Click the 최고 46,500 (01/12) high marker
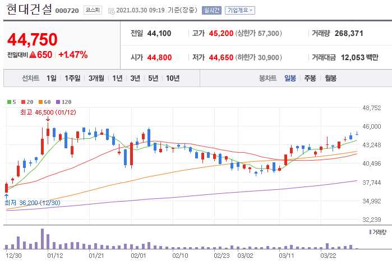The width and height of the screenshot is (392, 264). click(48, 112)
